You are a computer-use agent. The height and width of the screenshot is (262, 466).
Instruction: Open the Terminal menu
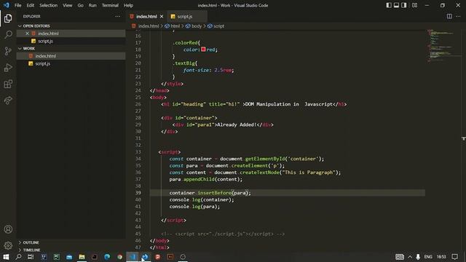click(110, 5)
